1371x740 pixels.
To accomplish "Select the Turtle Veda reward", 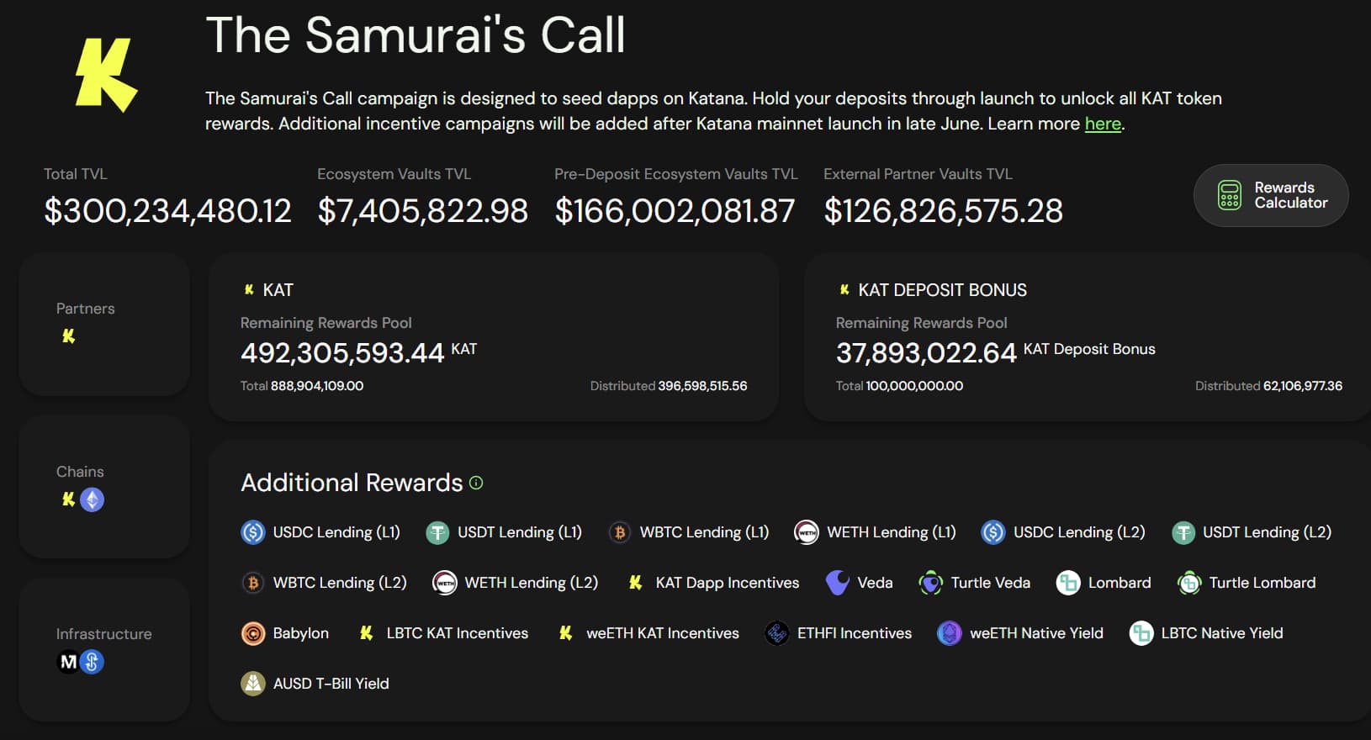I will tap(974, 583).
